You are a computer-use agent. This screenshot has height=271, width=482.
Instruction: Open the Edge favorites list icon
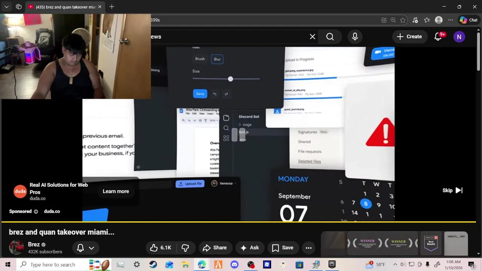[x=427, y=20]
